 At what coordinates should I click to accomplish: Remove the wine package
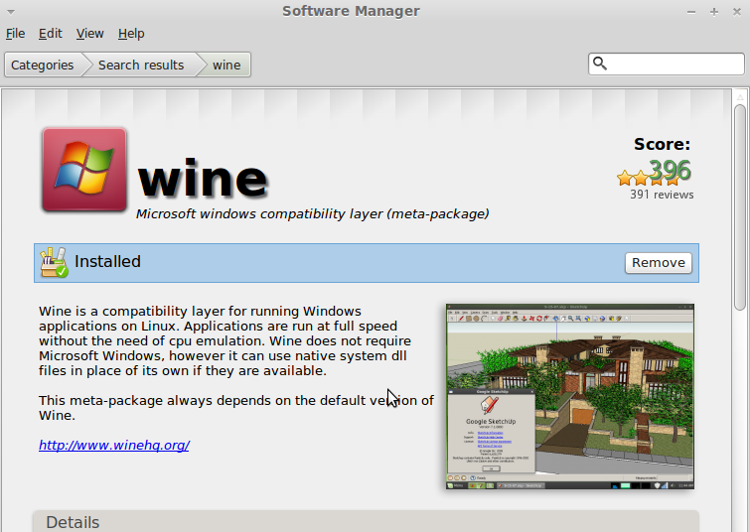[x=659, y=263]
